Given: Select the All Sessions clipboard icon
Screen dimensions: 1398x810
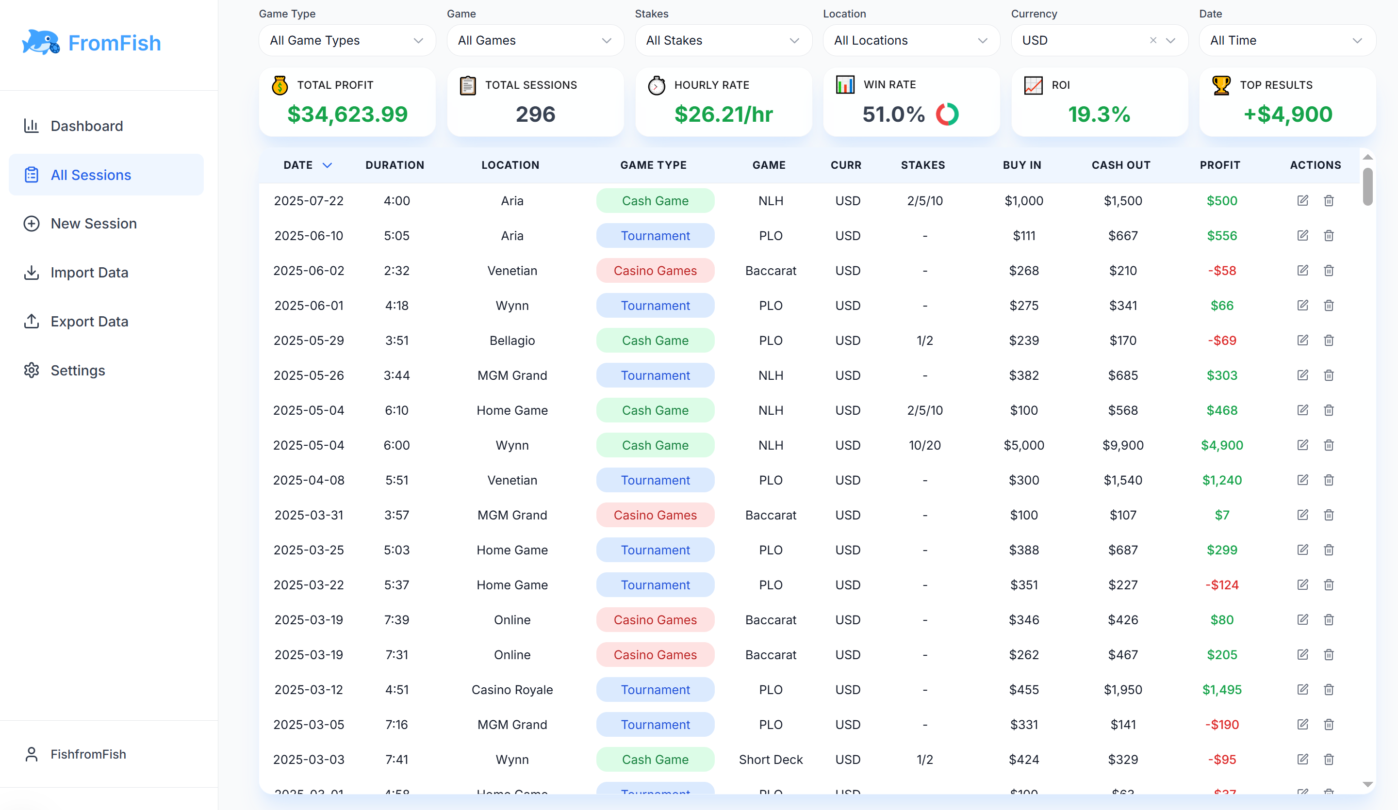Looking at the screenshot, I should (31, 175).
